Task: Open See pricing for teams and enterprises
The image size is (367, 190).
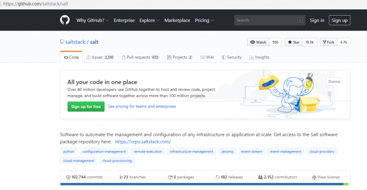Action: (x=142, y=106)
